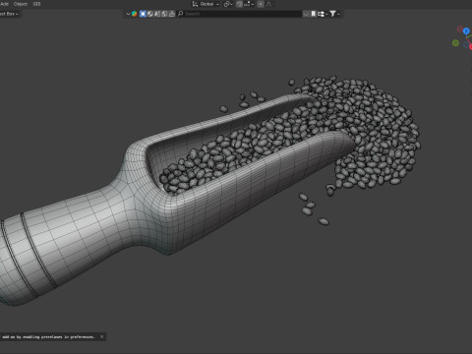Click the multicolored hexagon icon
472x354 pixels.
click(135, 14)
